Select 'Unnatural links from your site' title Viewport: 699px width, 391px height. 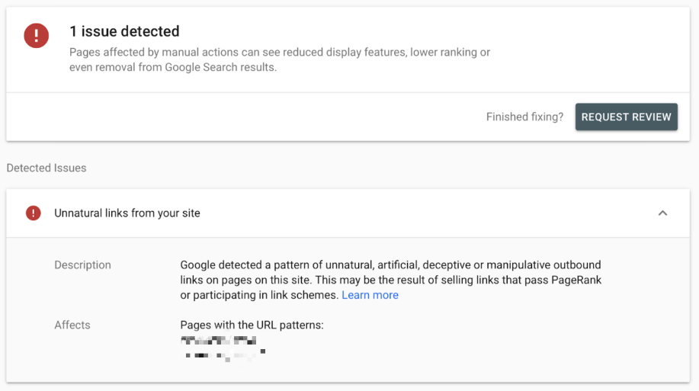pyautogui.click(x=127, y=213)
